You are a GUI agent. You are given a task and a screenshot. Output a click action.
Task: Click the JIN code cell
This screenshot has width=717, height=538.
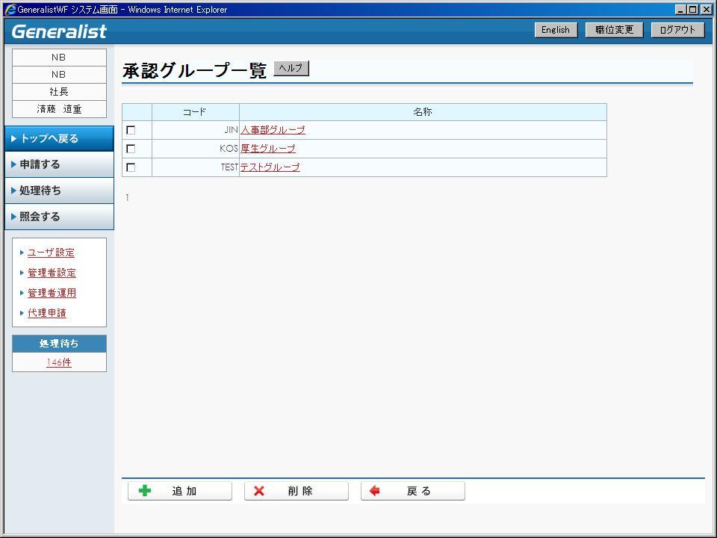pyautogui.click(x=195, y=130)
